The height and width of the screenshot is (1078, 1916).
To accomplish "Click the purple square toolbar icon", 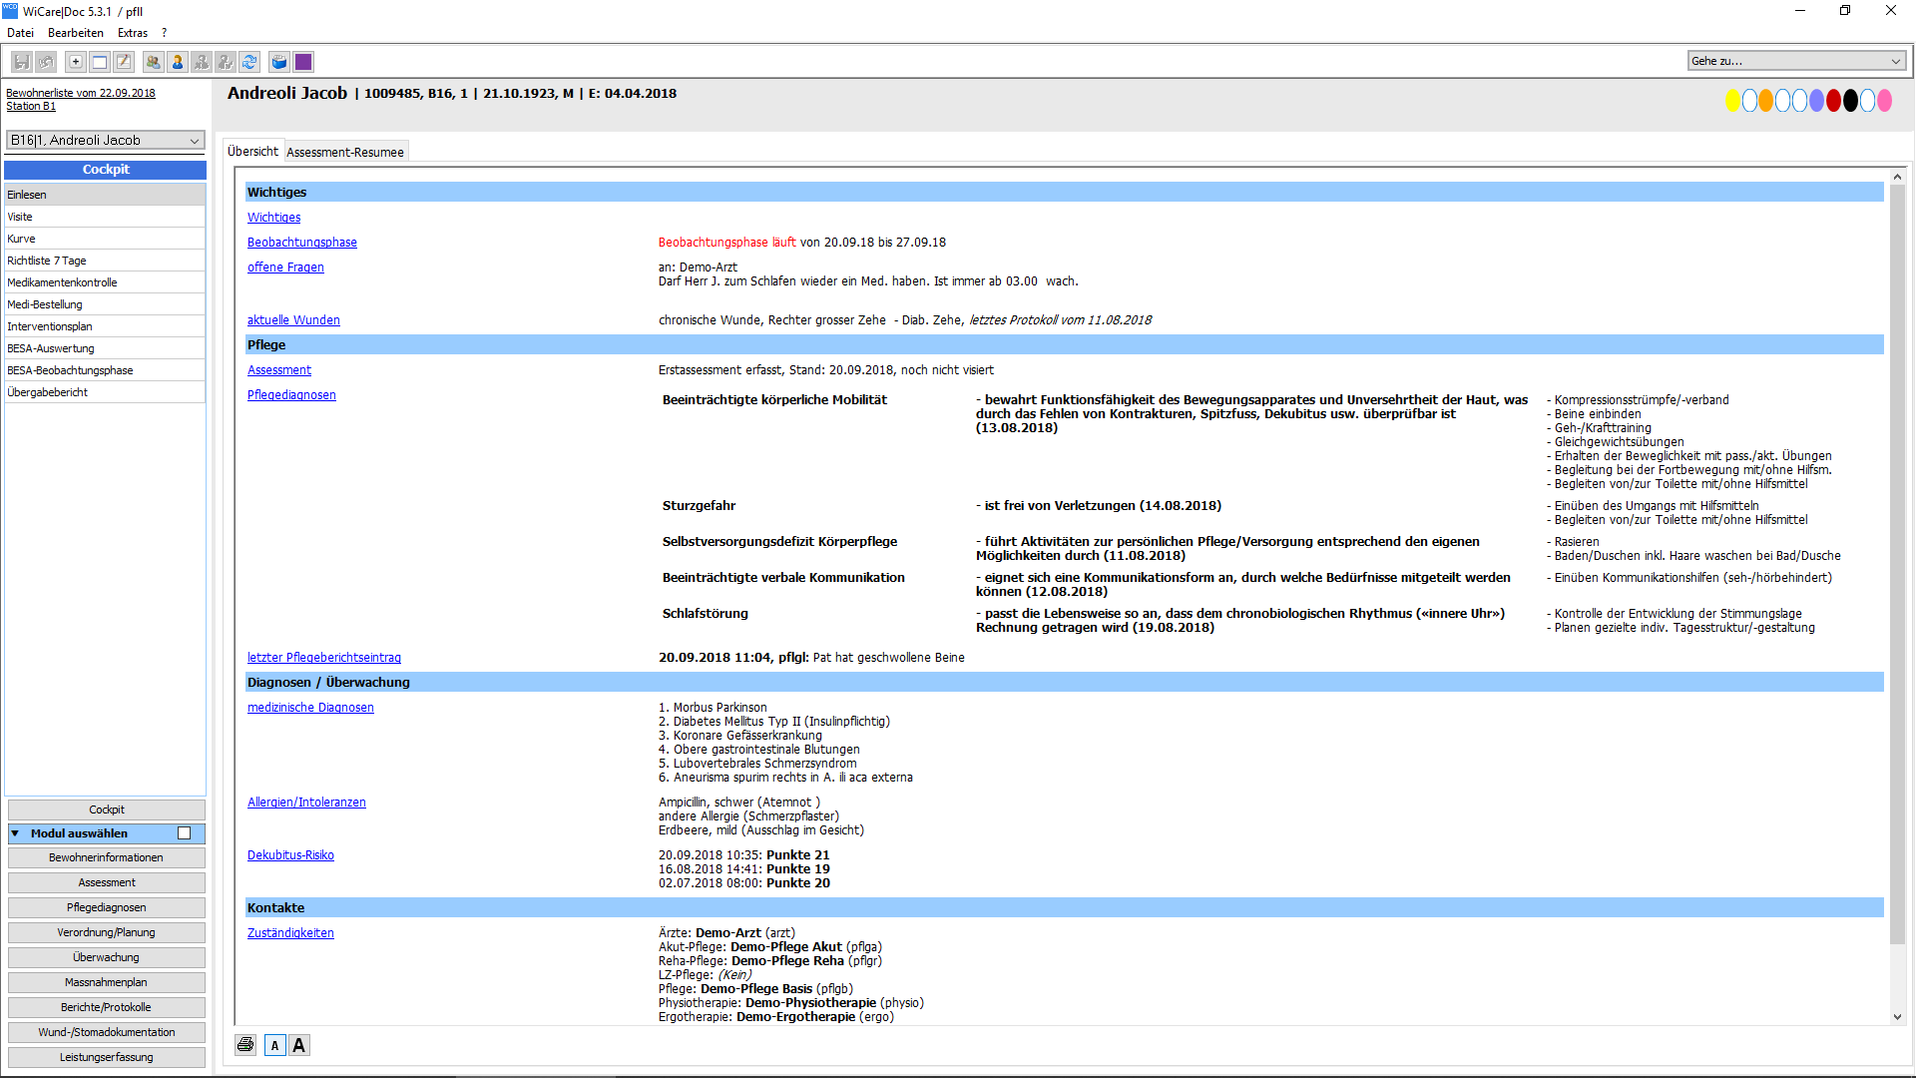I will point(303,62).
